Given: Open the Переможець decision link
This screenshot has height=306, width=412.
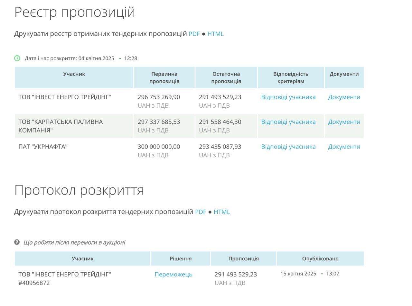Looking at the screenshot, I should [173, 274].
